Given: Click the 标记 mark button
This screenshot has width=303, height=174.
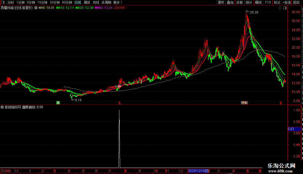Looking at the screenshot, I should 277,2.
